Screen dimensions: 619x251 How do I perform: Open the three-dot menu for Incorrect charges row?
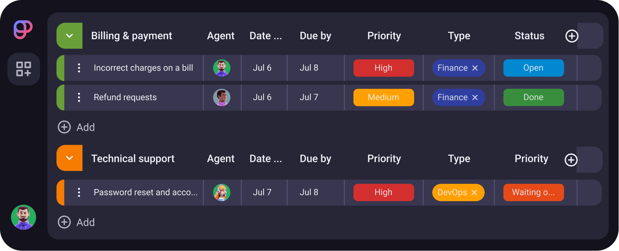(79, 68)
